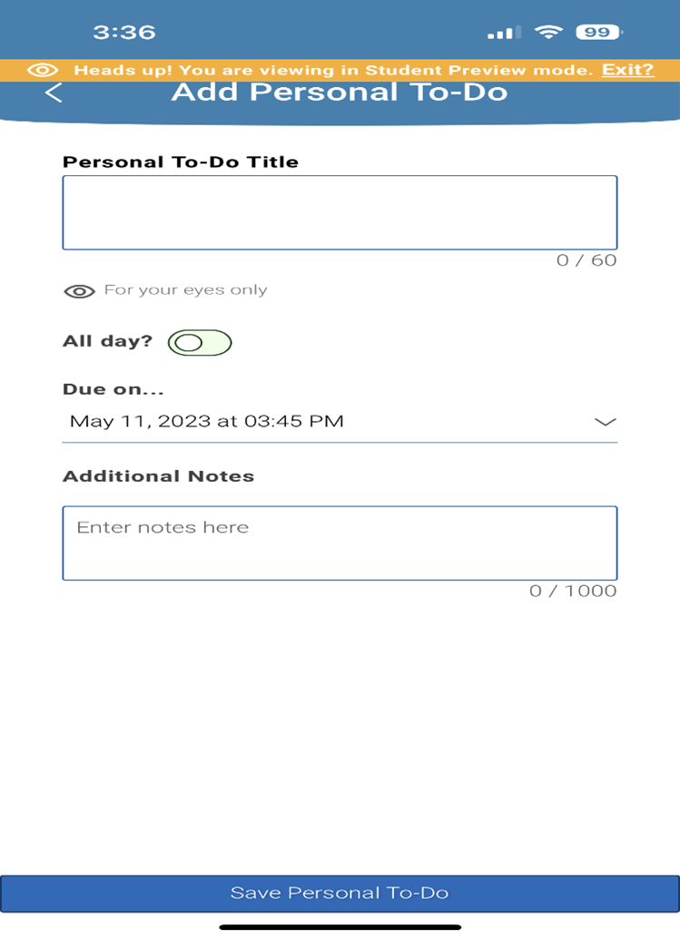
Task: Tap the back arrow in header
Action: coord(54,93)
